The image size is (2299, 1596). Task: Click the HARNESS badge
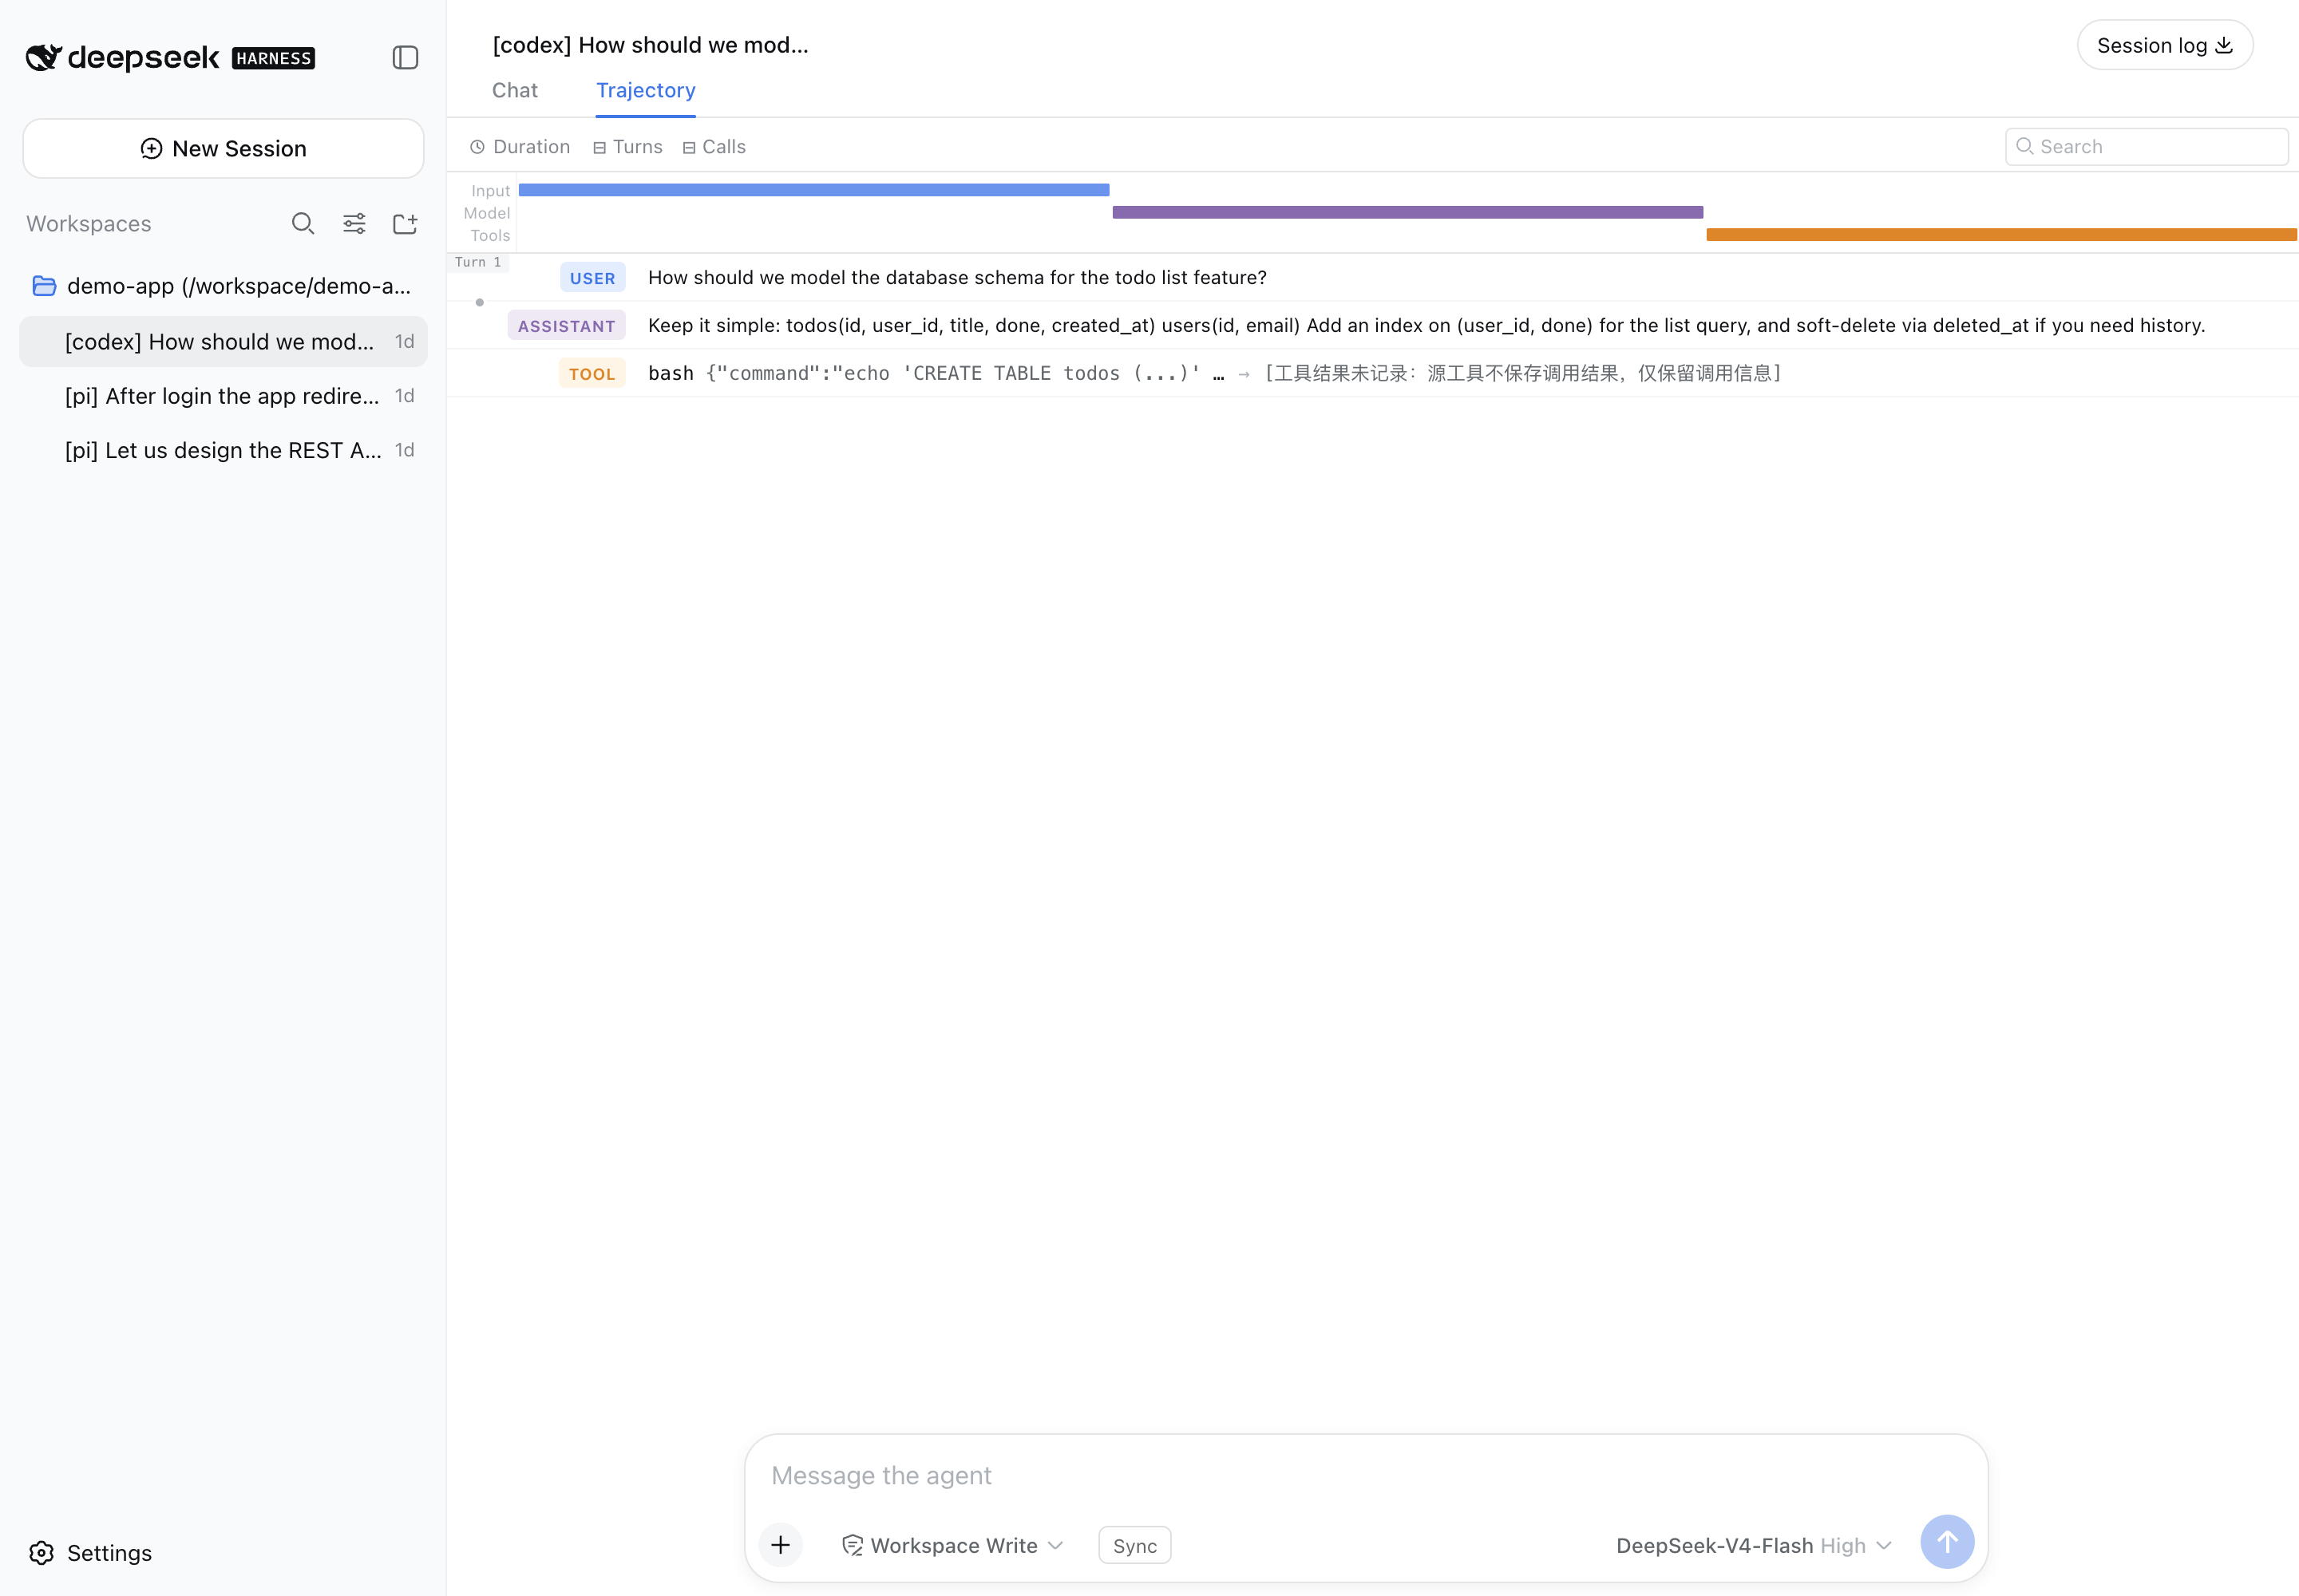pyautogui.click(x=273, y=59)
